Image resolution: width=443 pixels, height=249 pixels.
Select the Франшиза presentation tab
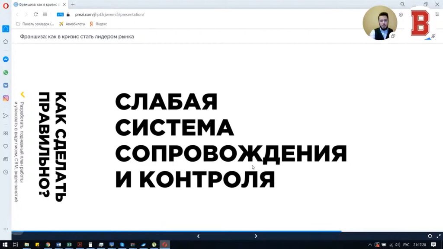(39, 4)
